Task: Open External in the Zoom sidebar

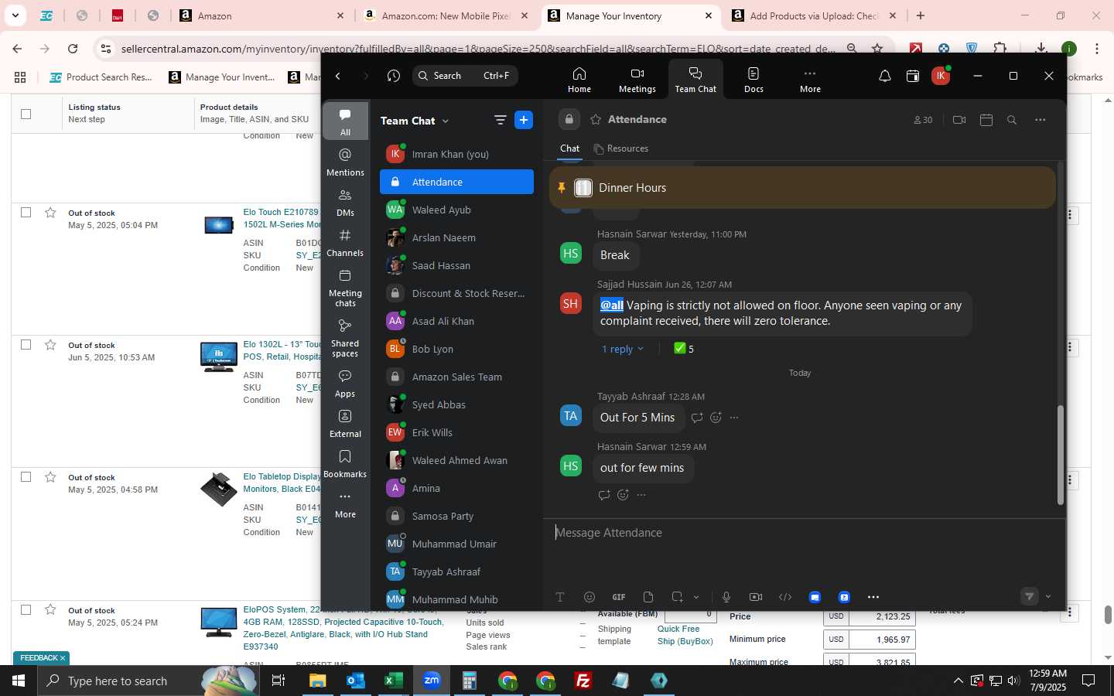Action: click(x=345, y=424)
